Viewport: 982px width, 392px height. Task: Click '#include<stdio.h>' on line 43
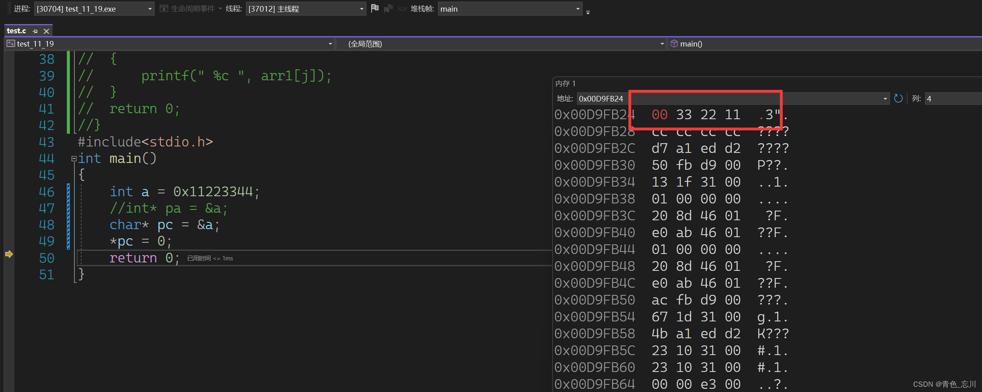click(145, 142)
